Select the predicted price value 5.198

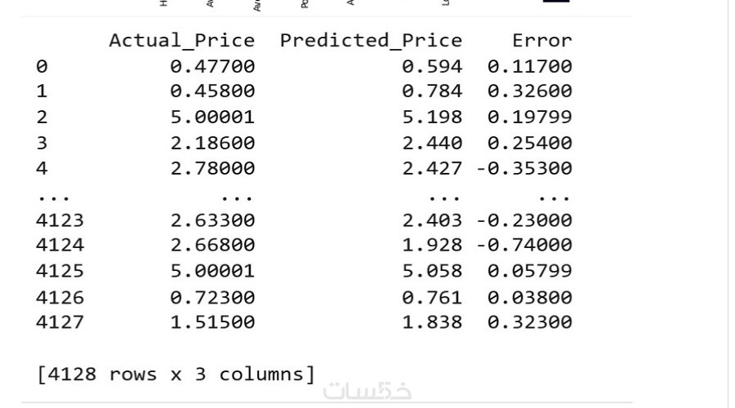click(431, 117)
